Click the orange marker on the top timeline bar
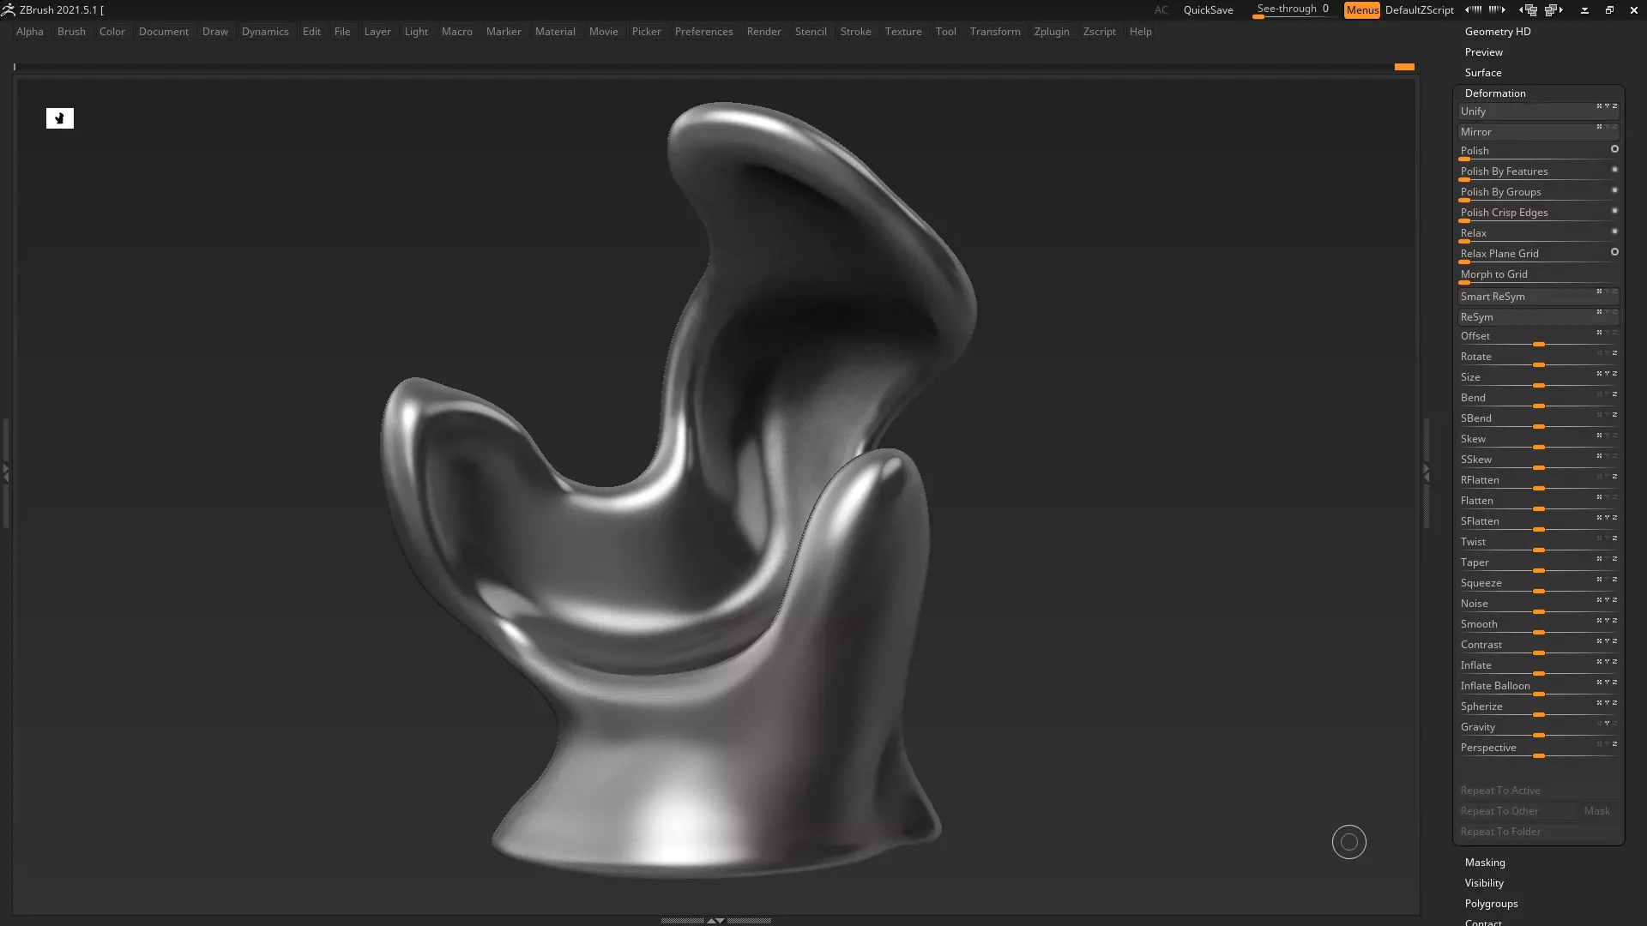The height and width of the screenshot is (926, 1647). [1404, 66]
